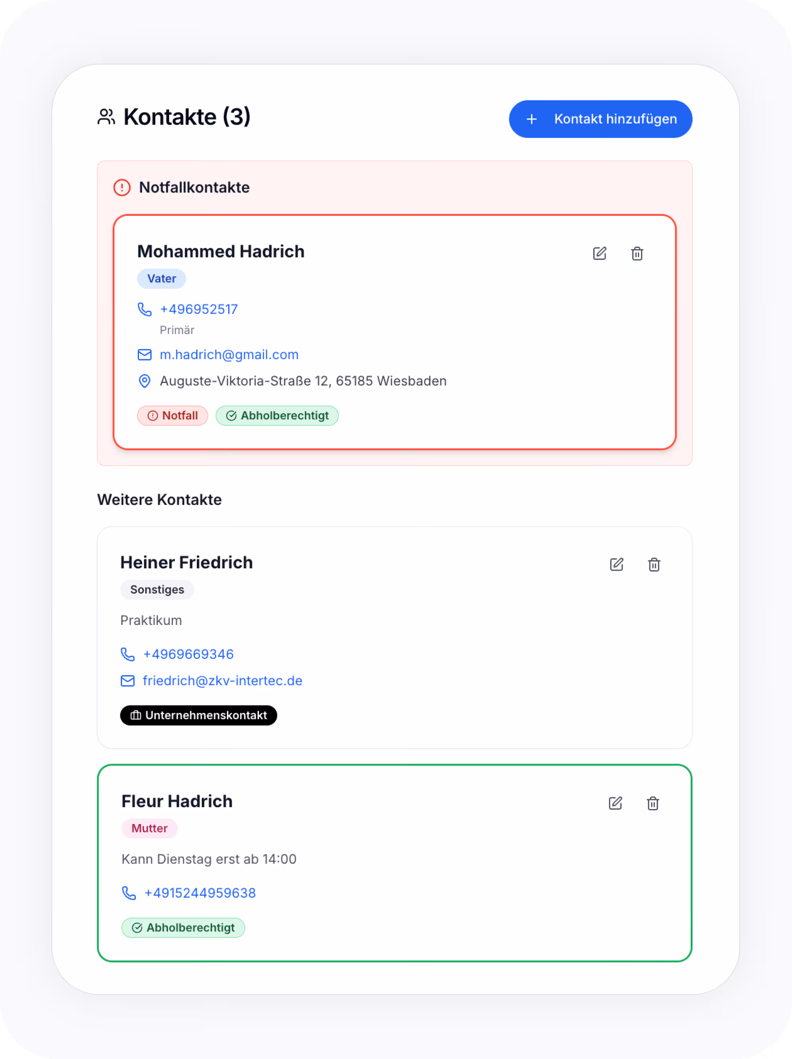This screenshot has height=1059, width=792.
Task: Click the phone icon beside Mohammed's number
Action: (145, 309)
